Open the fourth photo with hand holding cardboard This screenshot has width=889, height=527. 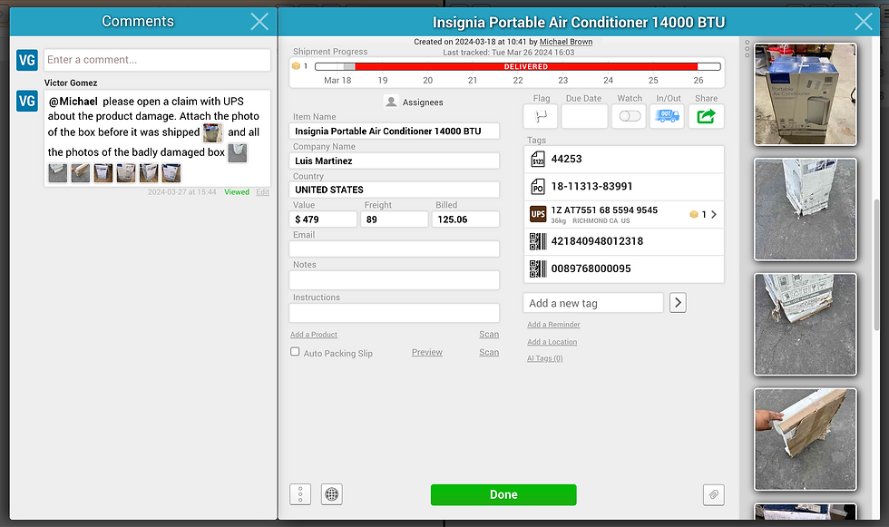click(806, 440)
